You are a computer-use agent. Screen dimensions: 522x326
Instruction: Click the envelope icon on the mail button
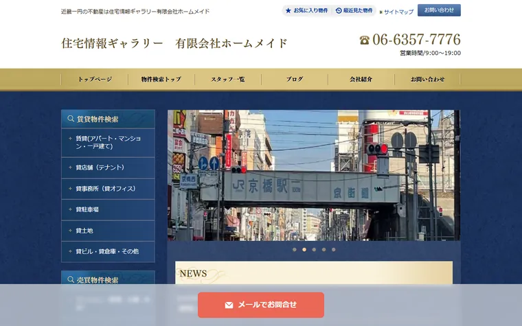pos(229,305)
